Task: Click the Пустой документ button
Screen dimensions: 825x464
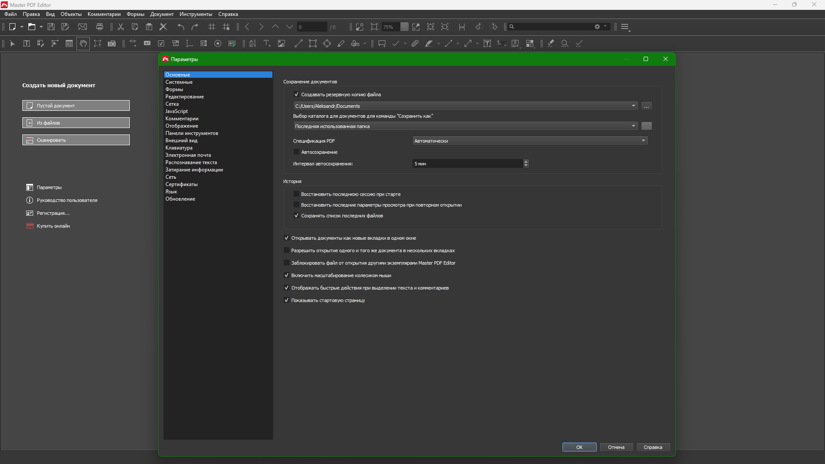Action: click(x=76, y=106)
